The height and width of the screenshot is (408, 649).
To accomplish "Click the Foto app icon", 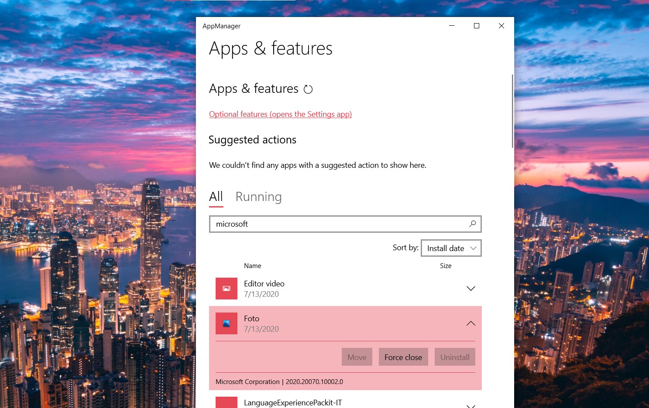I will (227, 323).
